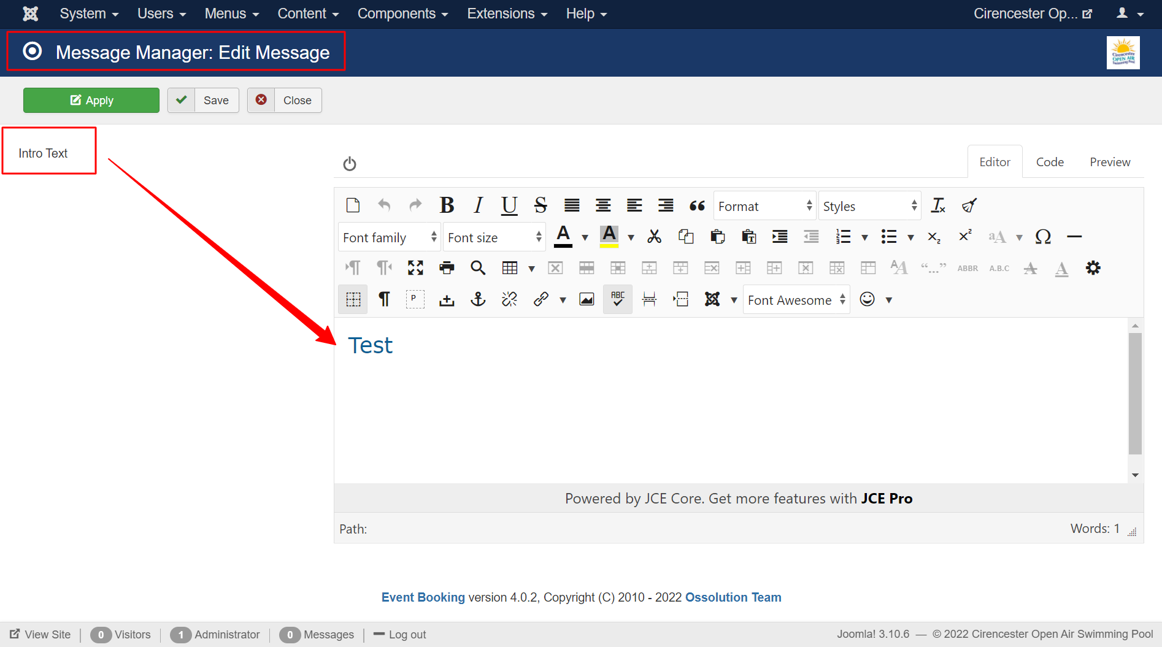This screenshot has height=647, width=1162.
Task: Insert an anchor with the anchor icon
Action: click(x=478, y=299)
